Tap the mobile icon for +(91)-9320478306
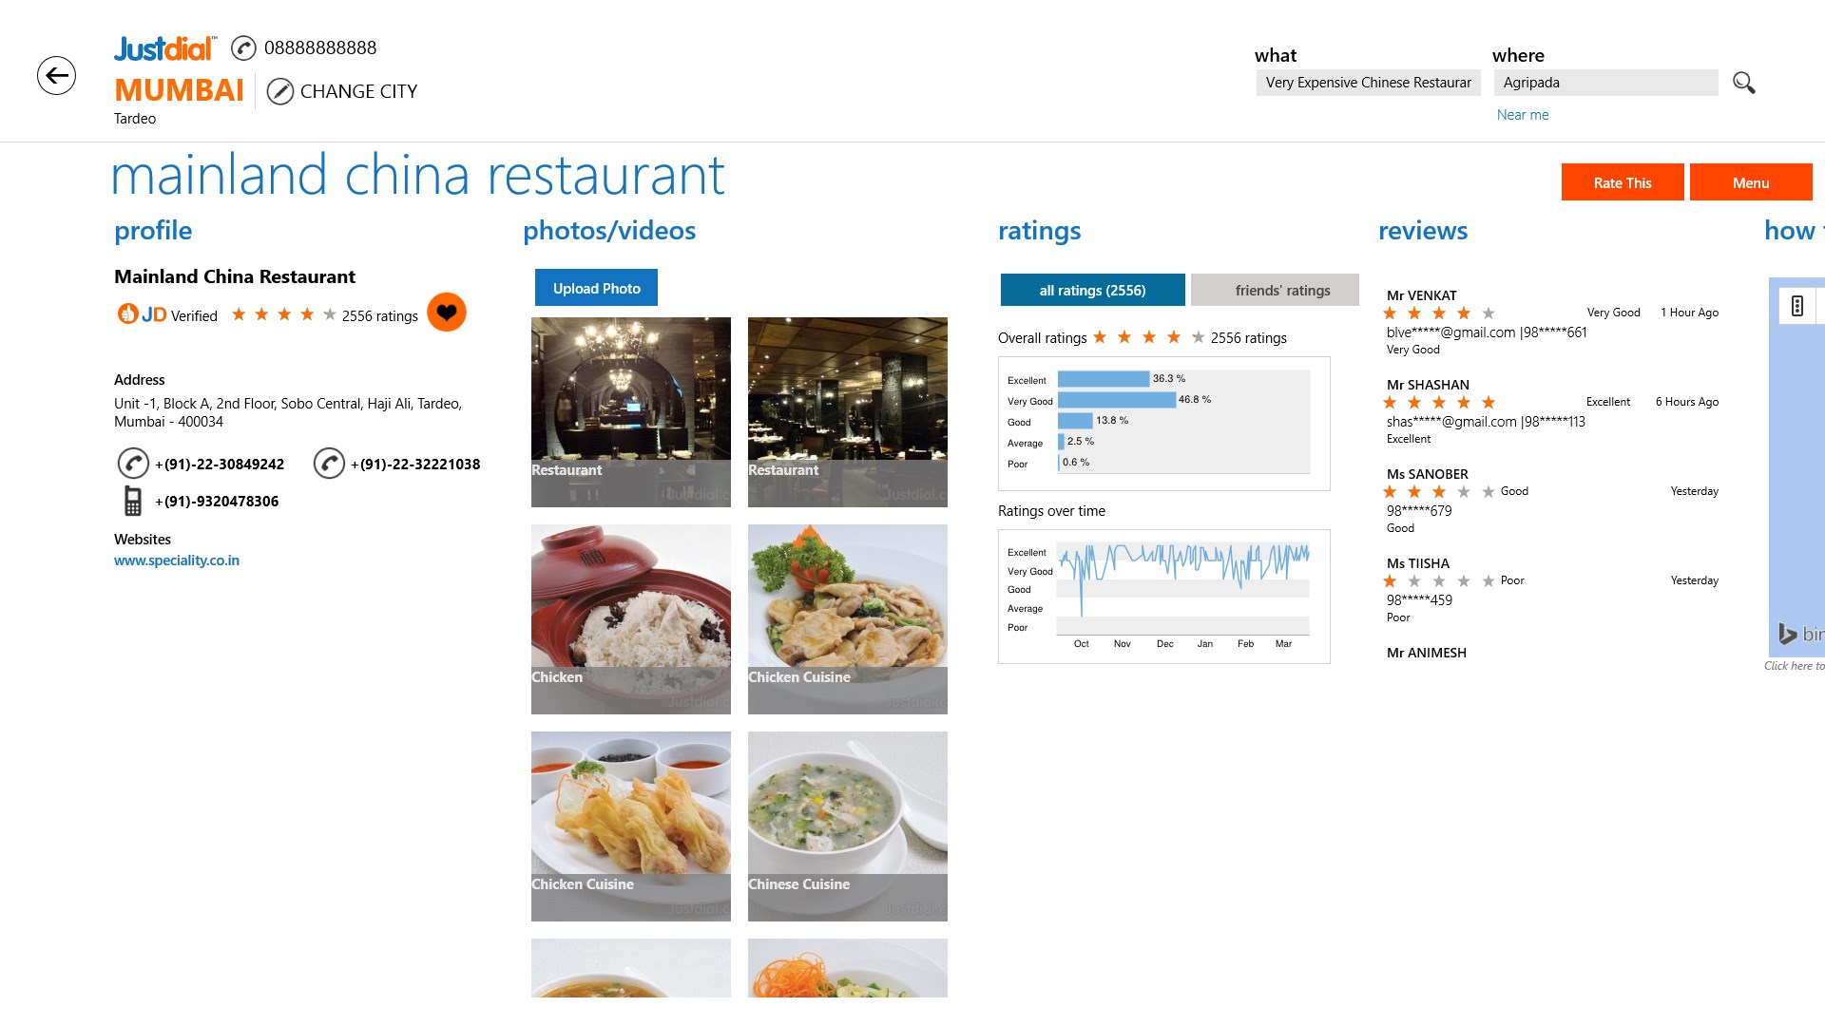The width and height of the screenshot is (1825, 1026). pyautogui.click(x=133, y=501)
